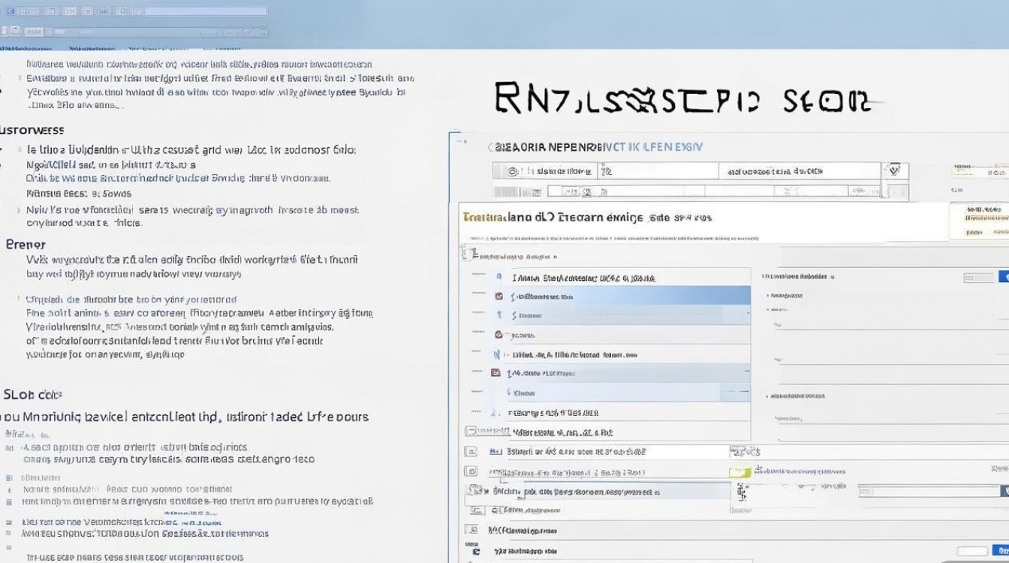
Task: Open the dropdown arrow on the lower-right combo box
Action: click(x=1004, y=491)
